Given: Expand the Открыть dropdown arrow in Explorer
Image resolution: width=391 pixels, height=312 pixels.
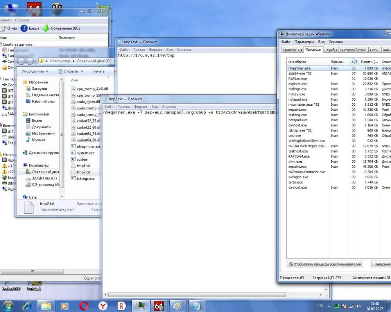Looking at the screenshot, I should [x=82, y=71].
